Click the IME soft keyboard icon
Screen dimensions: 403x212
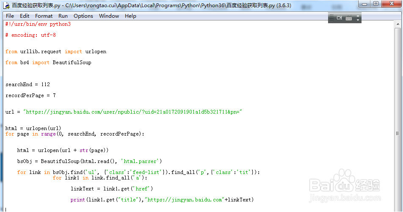tap(349, 18)
